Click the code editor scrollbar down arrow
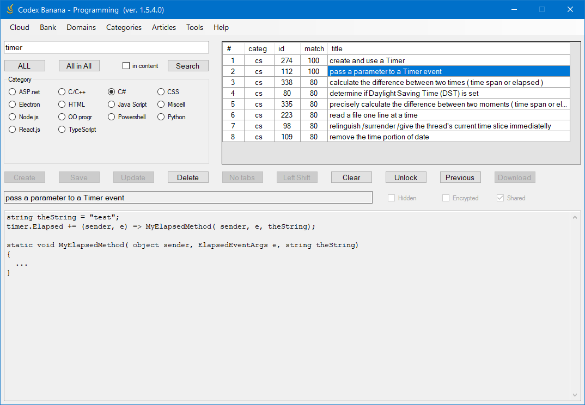The height and width of the screenshot is (405, 585). click(x=575, y=395)
